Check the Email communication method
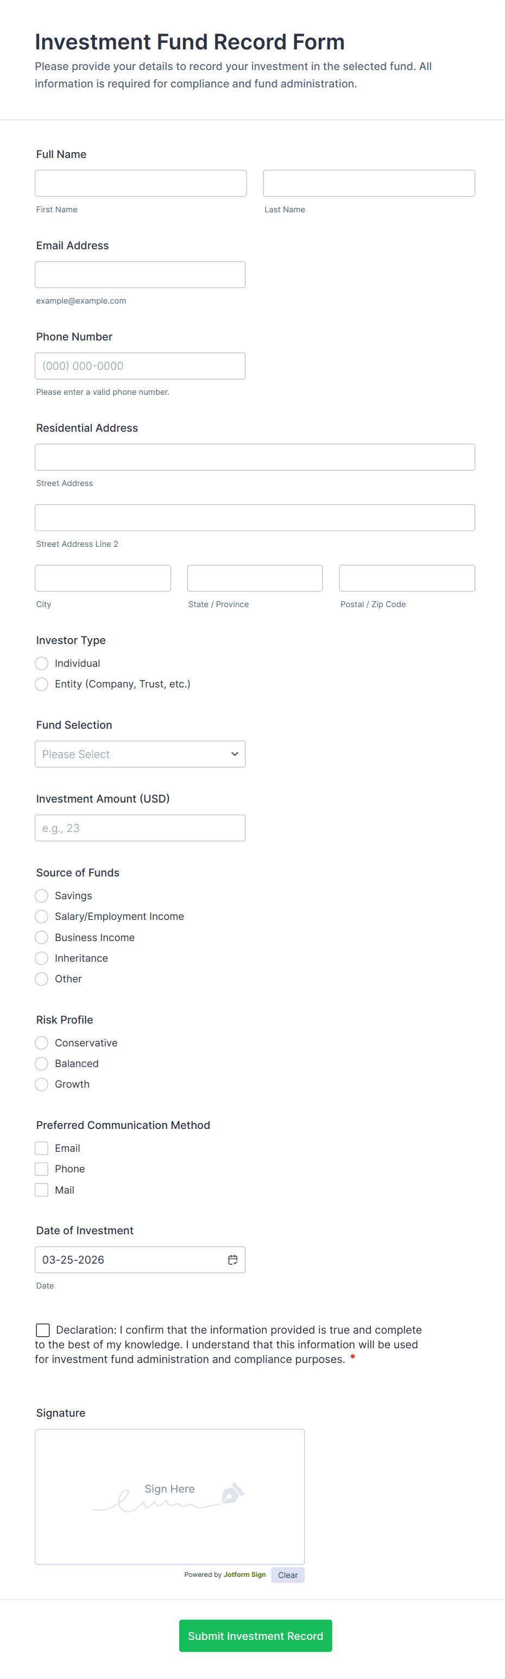This screenshot has width=505, height=1679. pos(42,1148)
